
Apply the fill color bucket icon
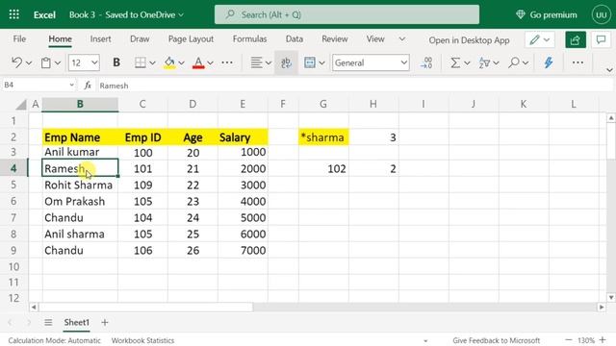coord(169,62)
